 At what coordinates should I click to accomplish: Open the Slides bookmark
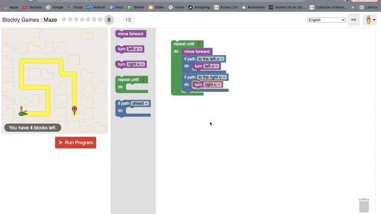(x=156, y=7)
